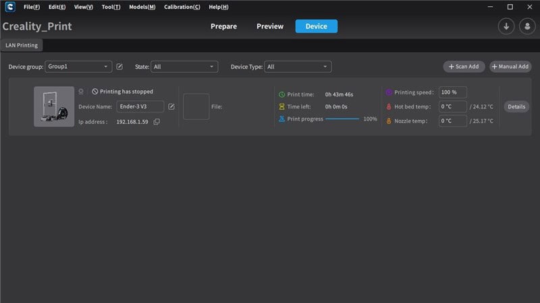Open the View menu
Viewport: 540px width, 303px height.
pos(83,7)
